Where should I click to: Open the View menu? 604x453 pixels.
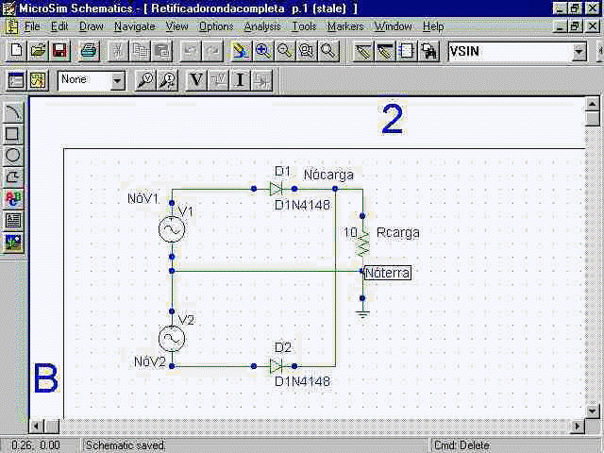click(176, 26)
